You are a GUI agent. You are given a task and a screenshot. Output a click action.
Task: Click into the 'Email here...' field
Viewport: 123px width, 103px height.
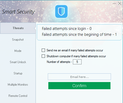click(x=79, y=77)
